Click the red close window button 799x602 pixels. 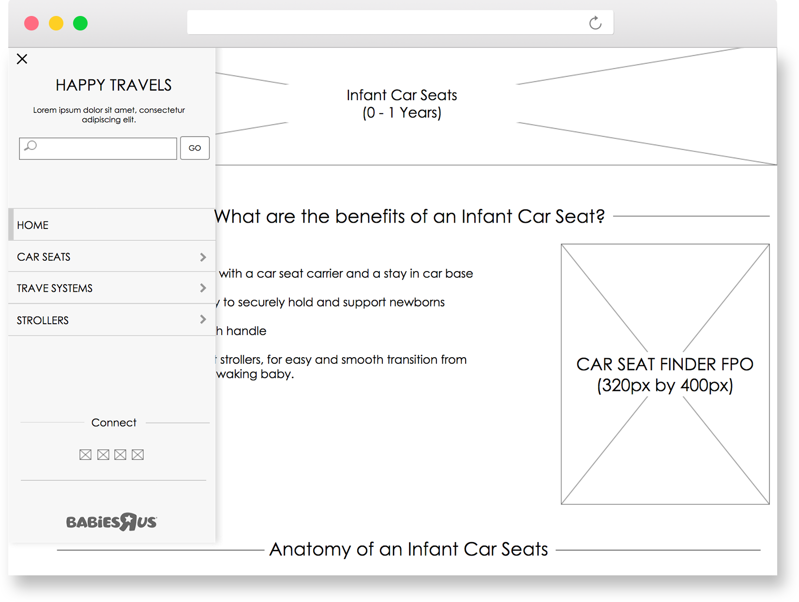coord(31,23)
